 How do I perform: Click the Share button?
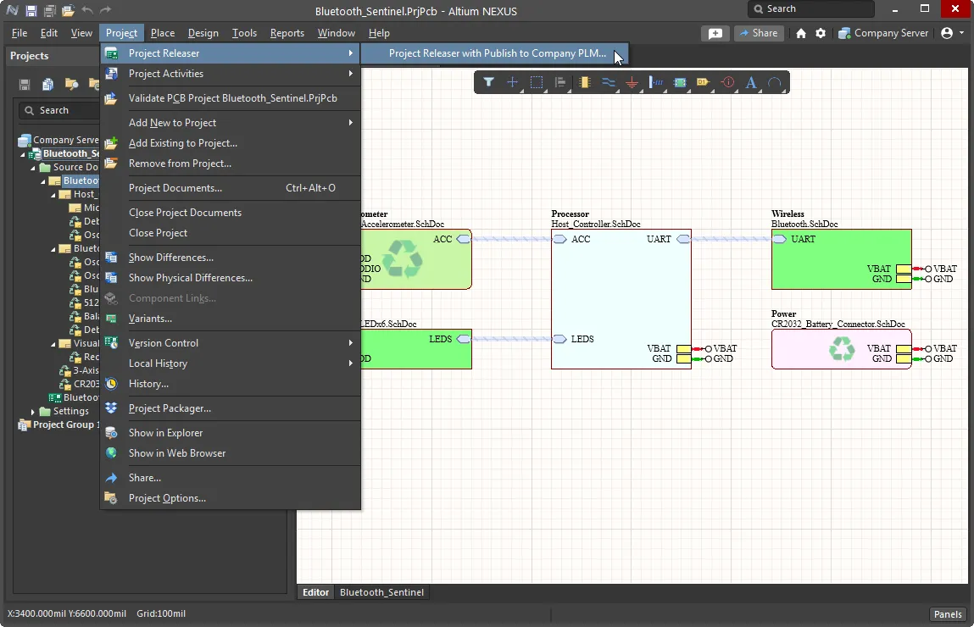click(759, 33)
